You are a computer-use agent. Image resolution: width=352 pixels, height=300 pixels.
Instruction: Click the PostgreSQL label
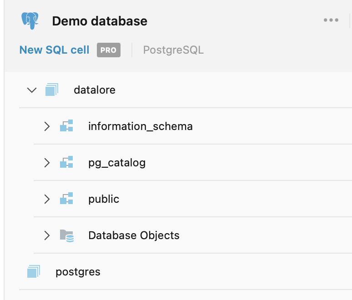[173, 50]
